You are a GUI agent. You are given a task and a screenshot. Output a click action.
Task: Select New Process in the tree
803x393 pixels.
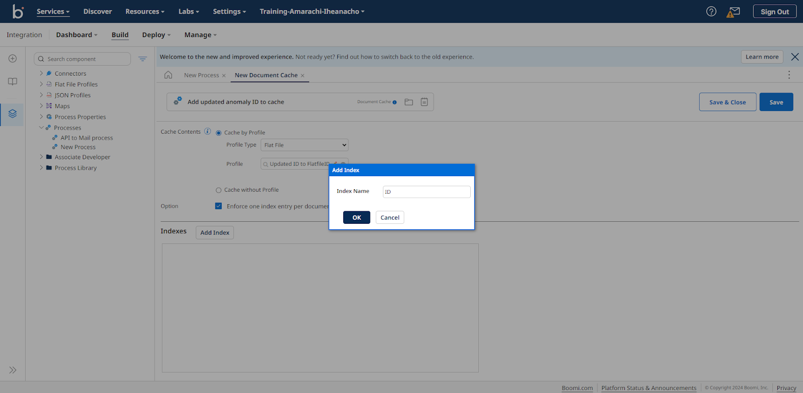pyautogui.click(x=78, y=147)
